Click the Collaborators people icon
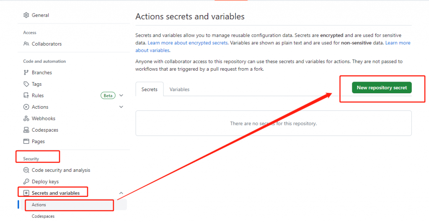429x222 pixels. click(26, 44)
